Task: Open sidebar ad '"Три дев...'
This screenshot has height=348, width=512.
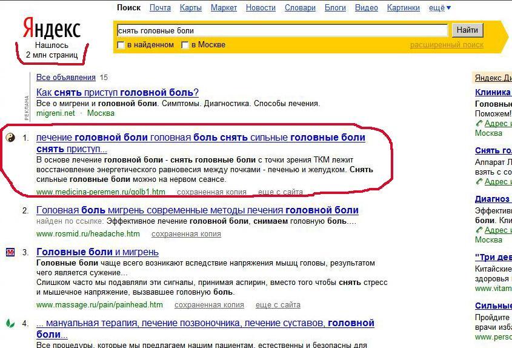Action: [493, 257]
